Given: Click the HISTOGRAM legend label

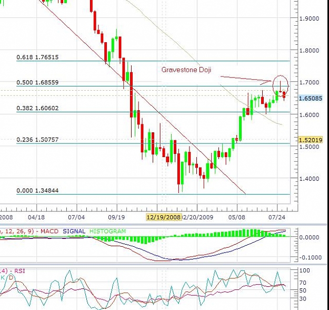Looking at the screenshot, I should point(107,231).
